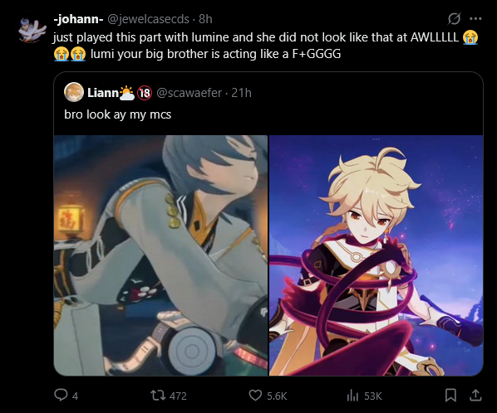
Task: Share the post using the upload arrow icon
Action: point(475,396)
